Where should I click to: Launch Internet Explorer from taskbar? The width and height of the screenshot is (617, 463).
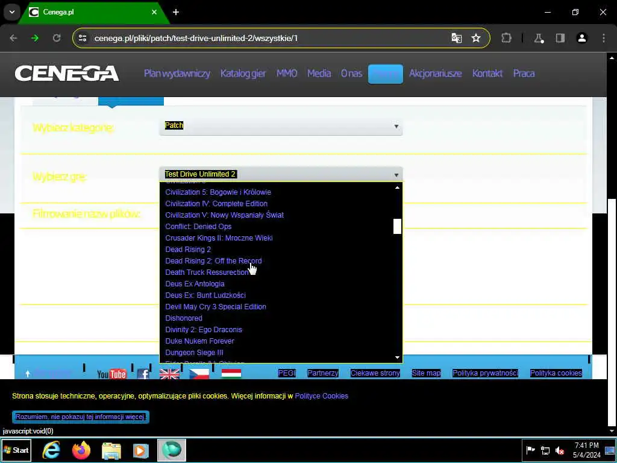click(51, 450)
